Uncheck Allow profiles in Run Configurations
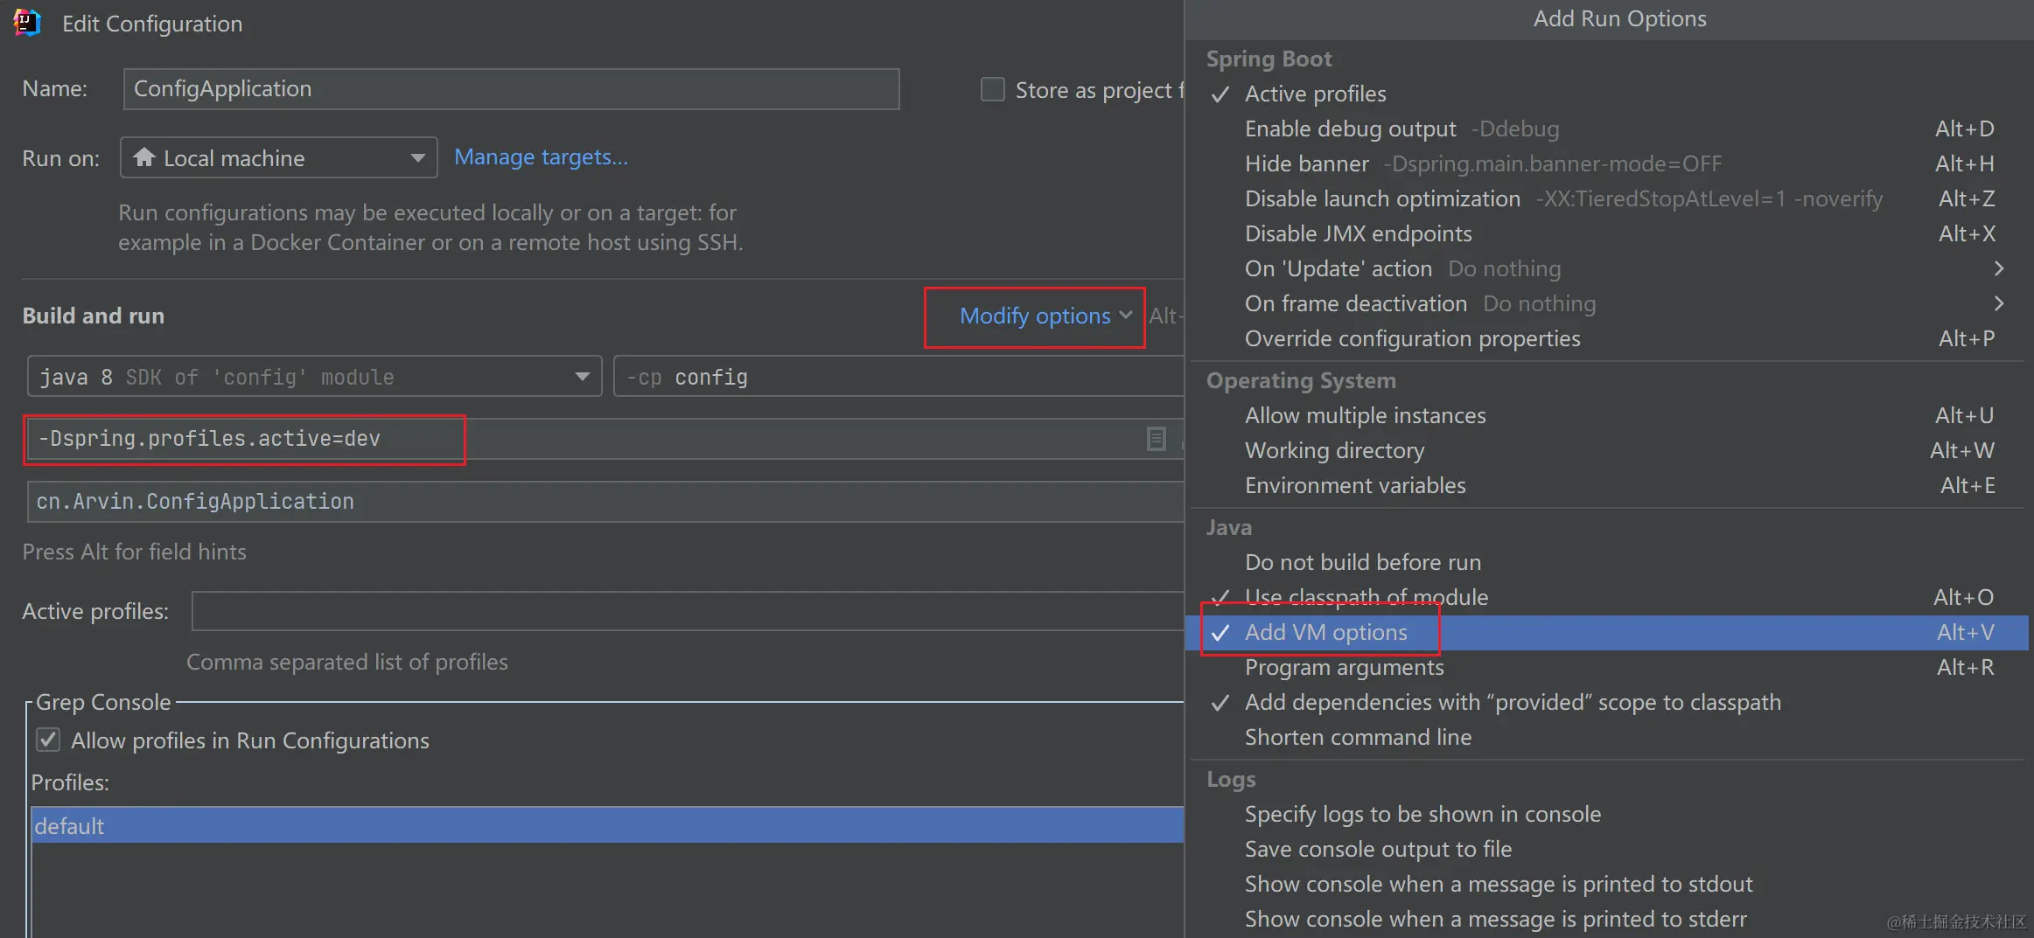 48,740
